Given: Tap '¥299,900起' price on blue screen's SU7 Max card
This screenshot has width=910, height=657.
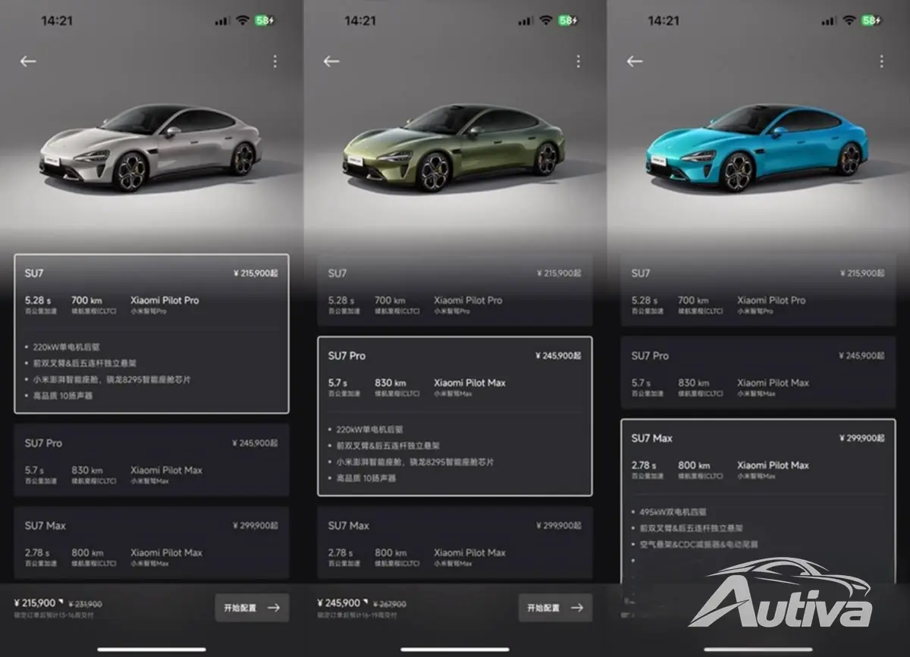Looking at the screenshot, I should click(861, 439).
